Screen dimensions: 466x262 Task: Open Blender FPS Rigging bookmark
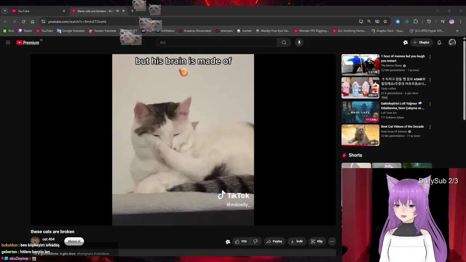point(311,31)
